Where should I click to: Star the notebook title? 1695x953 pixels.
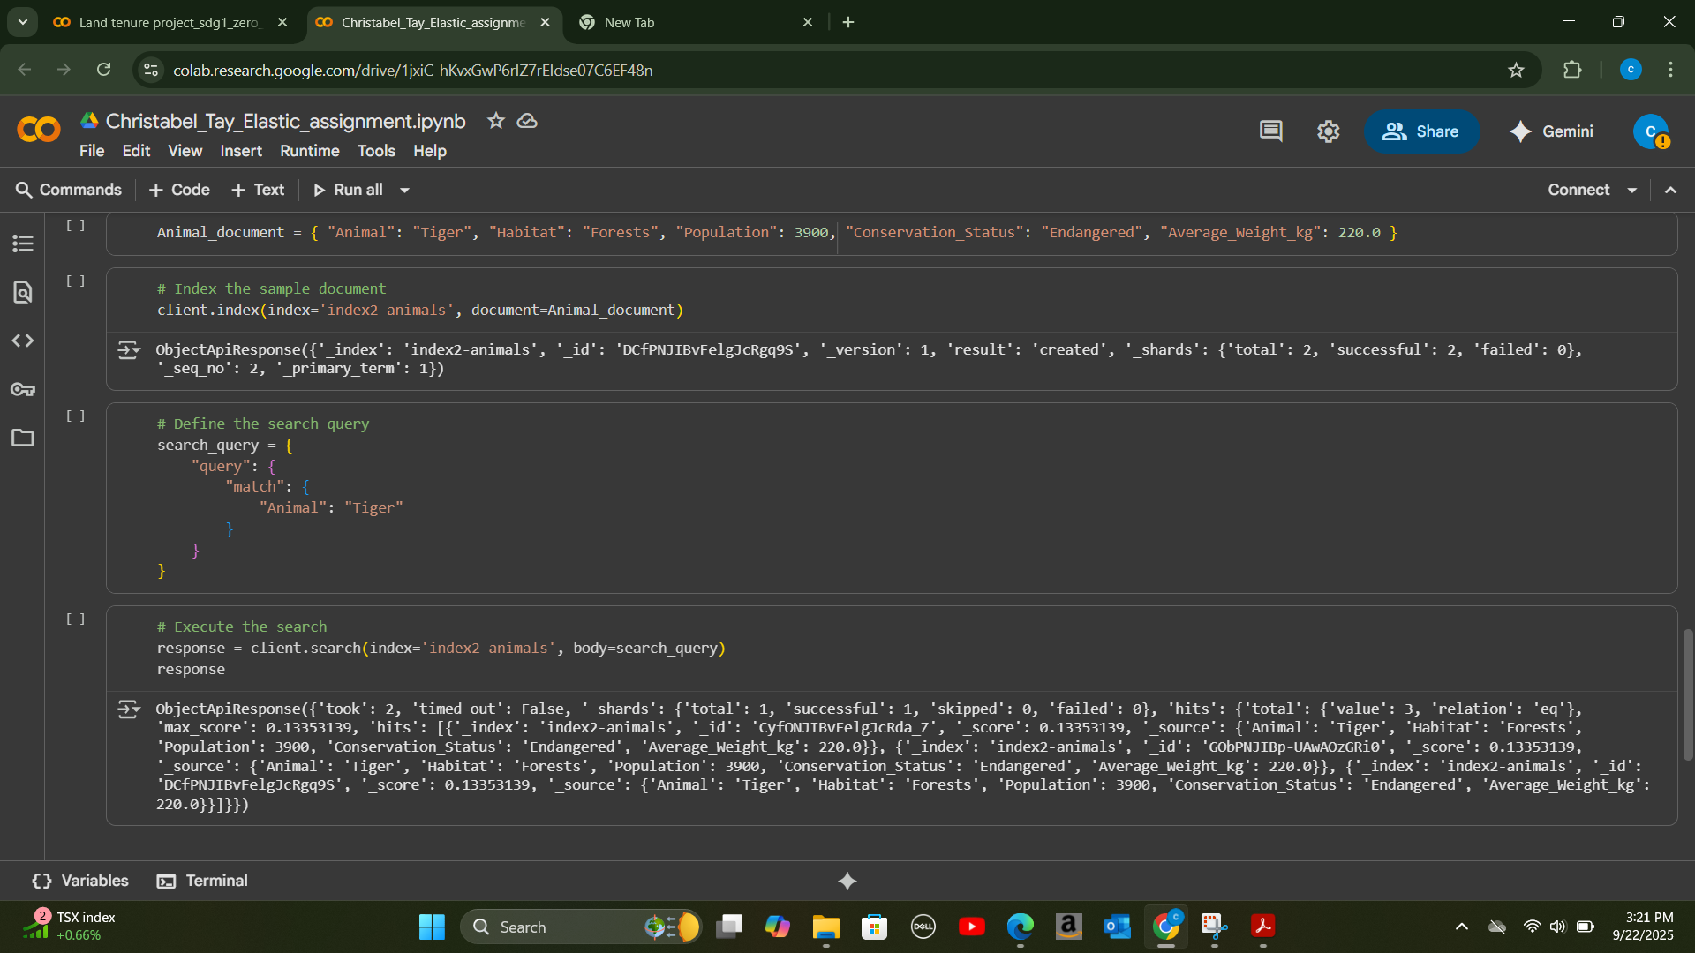pos(495,121)
